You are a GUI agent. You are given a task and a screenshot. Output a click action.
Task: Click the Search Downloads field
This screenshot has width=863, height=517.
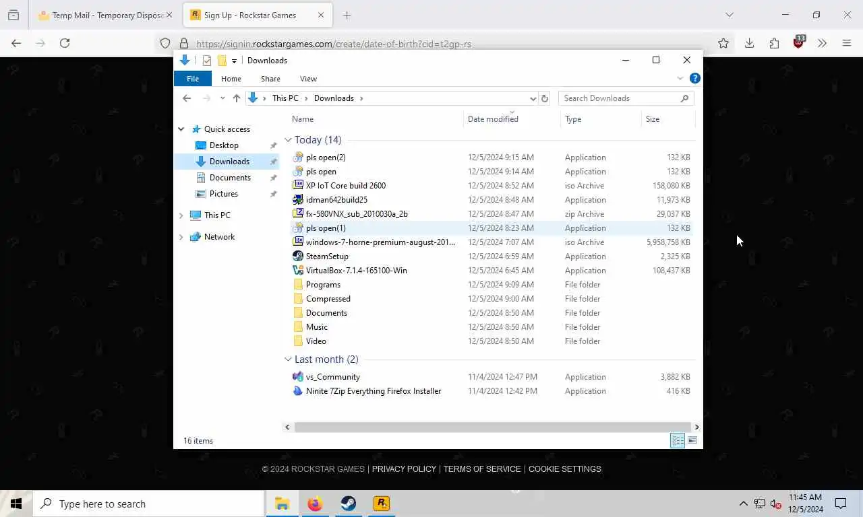626,98
